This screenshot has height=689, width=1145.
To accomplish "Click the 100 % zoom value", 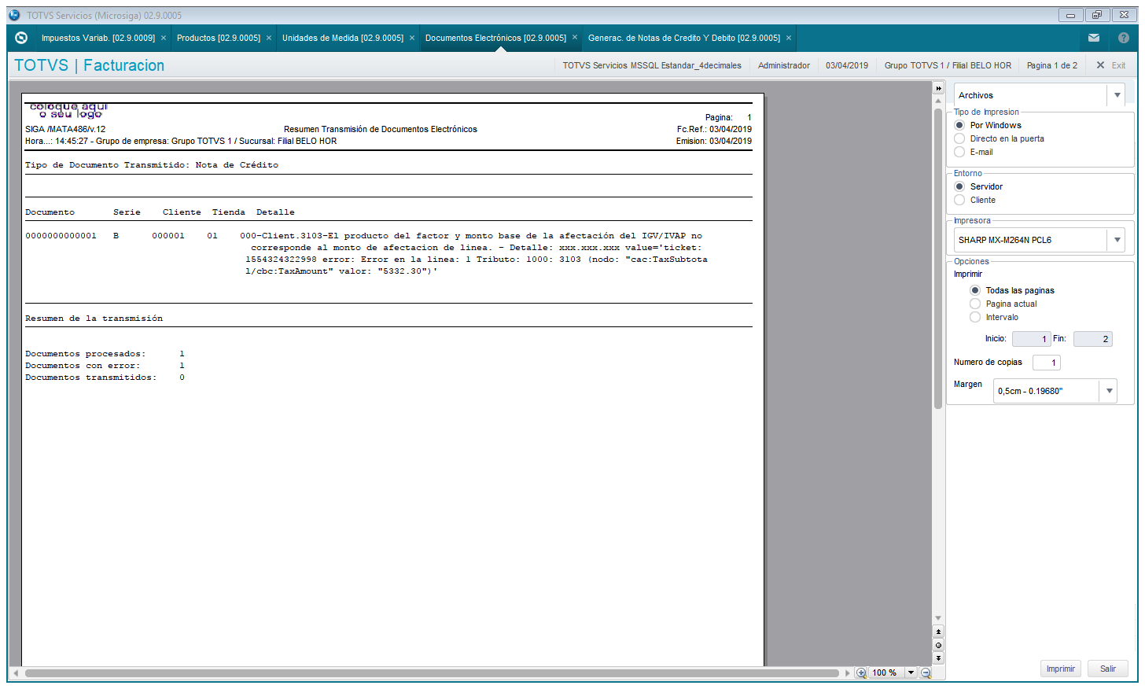I will [885, 672].
